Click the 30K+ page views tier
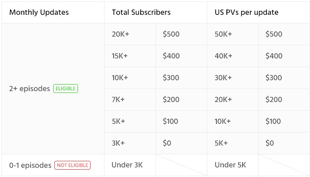This screenshot has height=177, width=310. (224, 78)
